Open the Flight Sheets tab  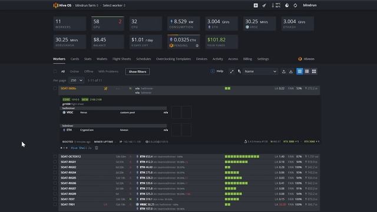(122, 59)
